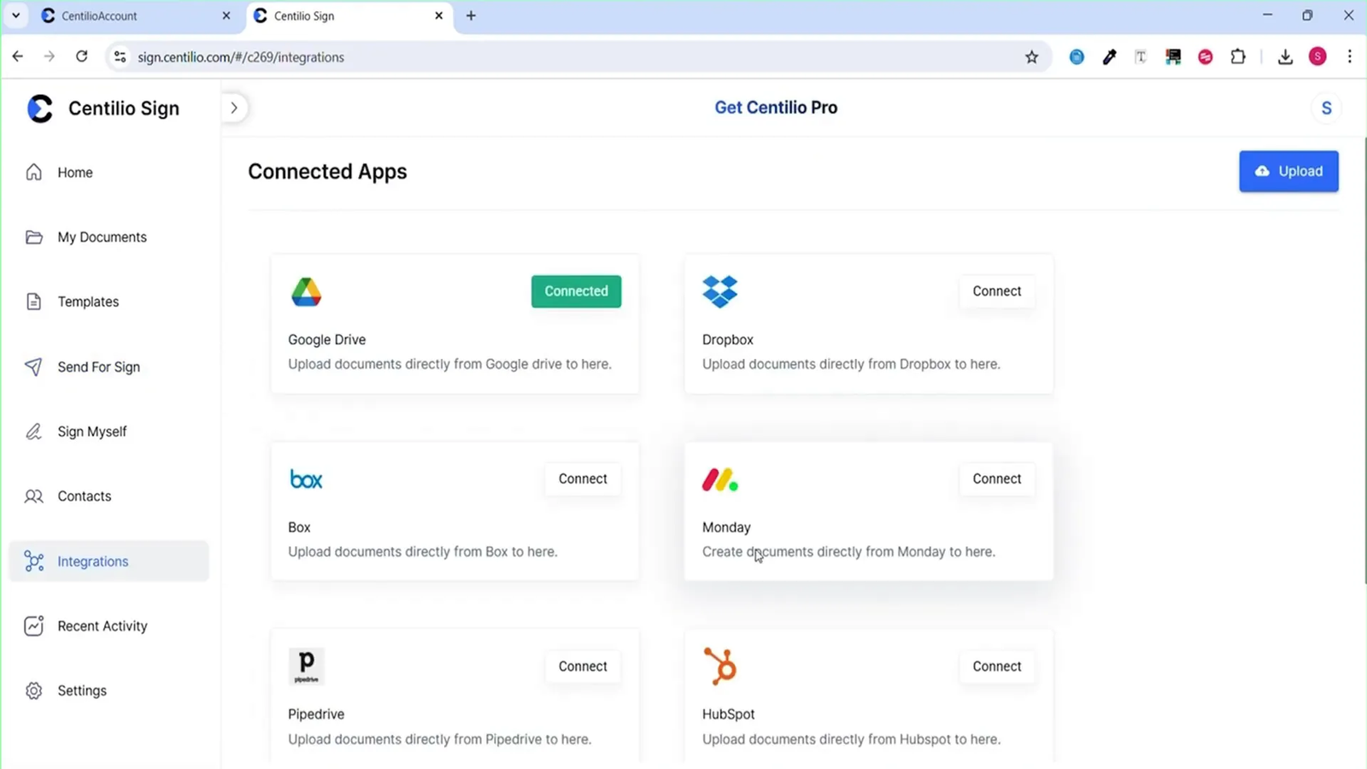1367x769 pixels.
Task: Connect the HubSpot integration
Action: (996, 666)
